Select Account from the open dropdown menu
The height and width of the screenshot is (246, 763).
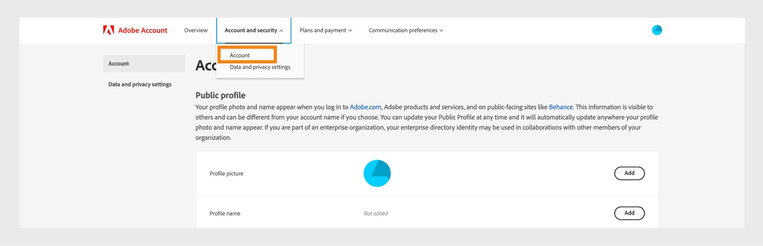tap(239, 55)
